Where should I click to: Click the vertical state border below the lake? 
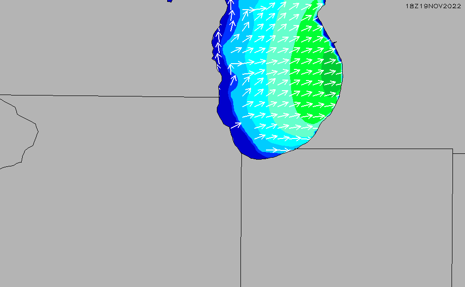(241, 217)
